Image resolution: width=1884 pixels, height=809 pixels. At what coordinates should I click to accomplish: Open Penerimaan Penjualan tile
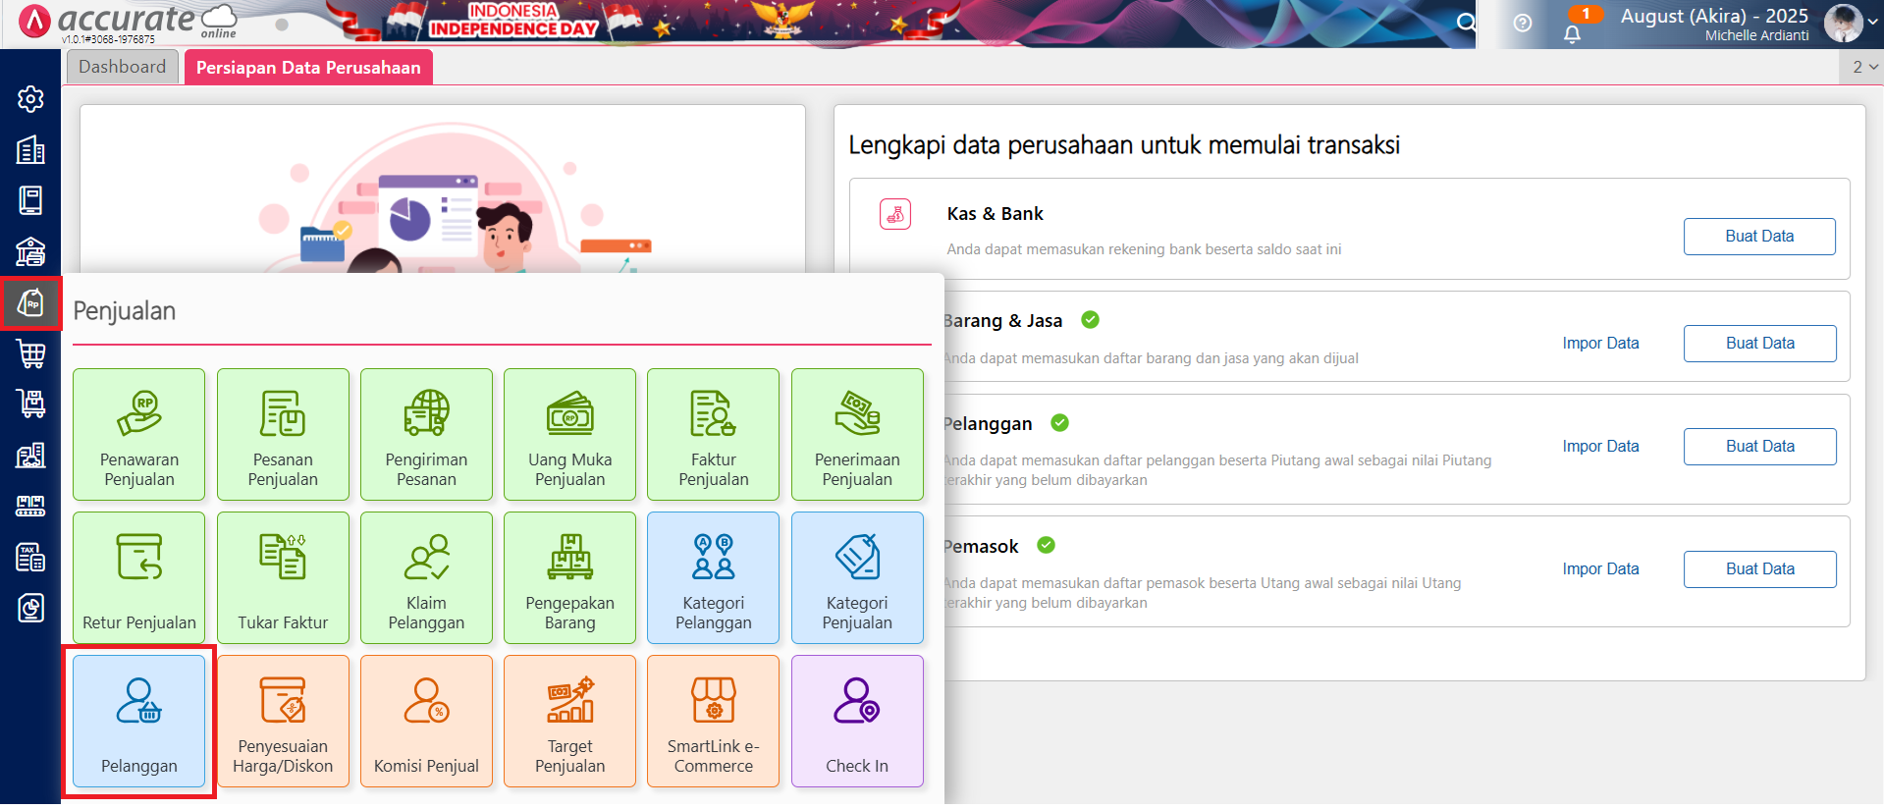coord(857,435)
